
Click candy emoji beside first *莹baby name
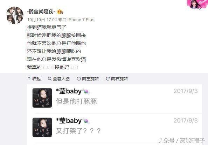[86, 91]
